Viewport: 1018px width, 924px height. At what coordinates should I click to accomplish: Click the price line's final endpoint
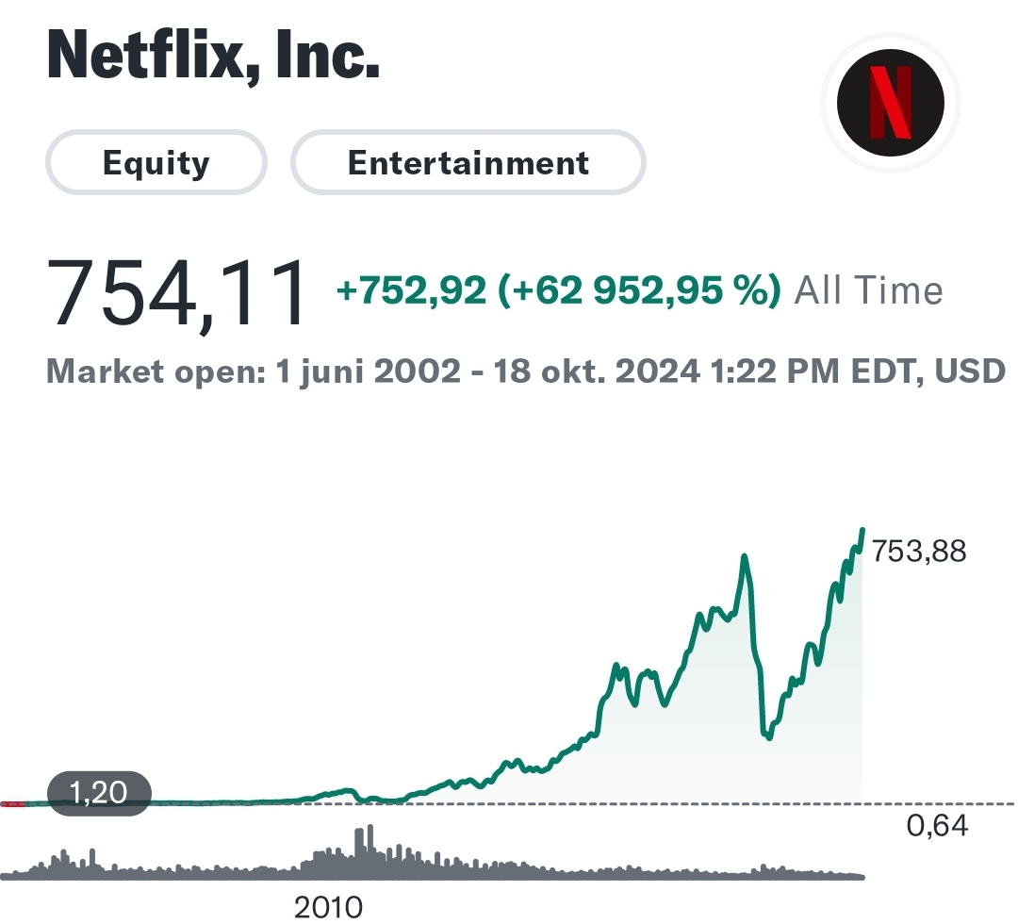point(862,531)
